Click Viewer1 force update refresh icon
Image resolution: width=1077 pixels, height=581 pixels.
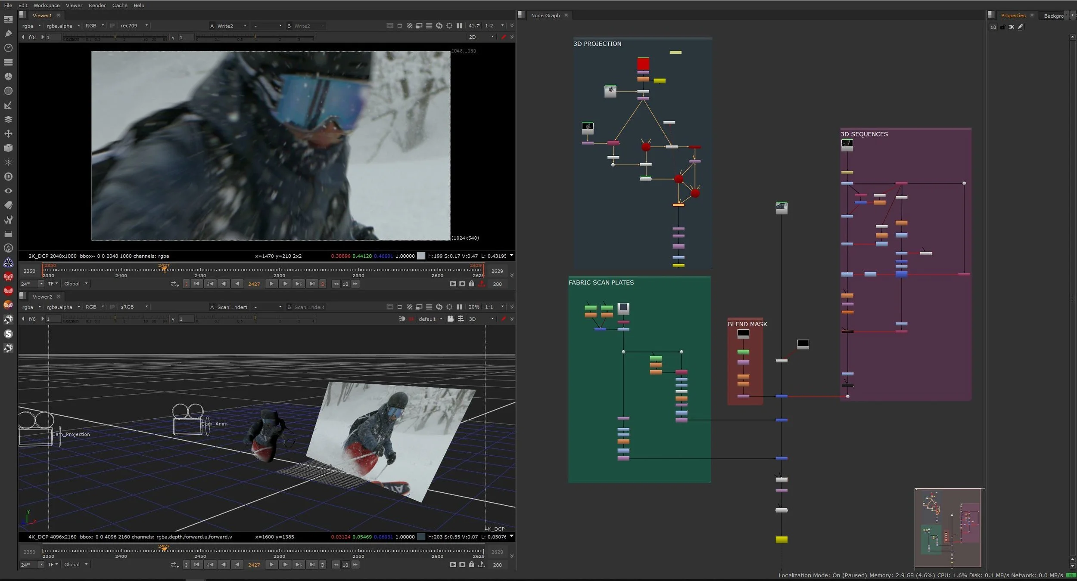(x=439, y=26)
